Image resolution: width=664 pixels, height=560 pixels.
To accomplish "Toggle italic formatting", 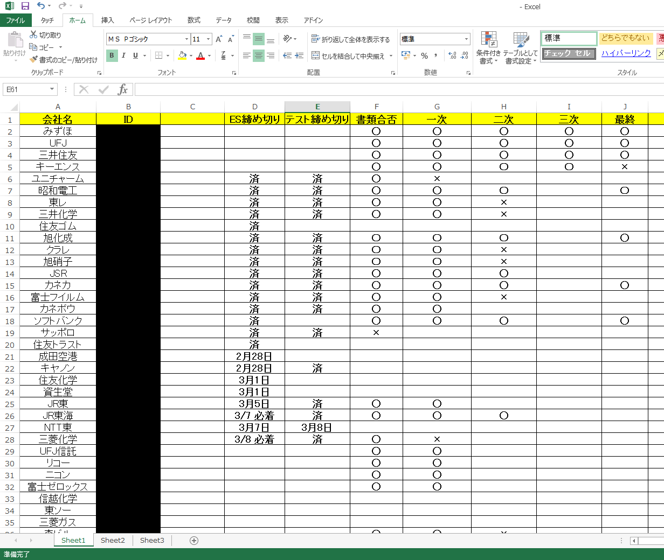I will pyautogui.click(x=123, y=55).
